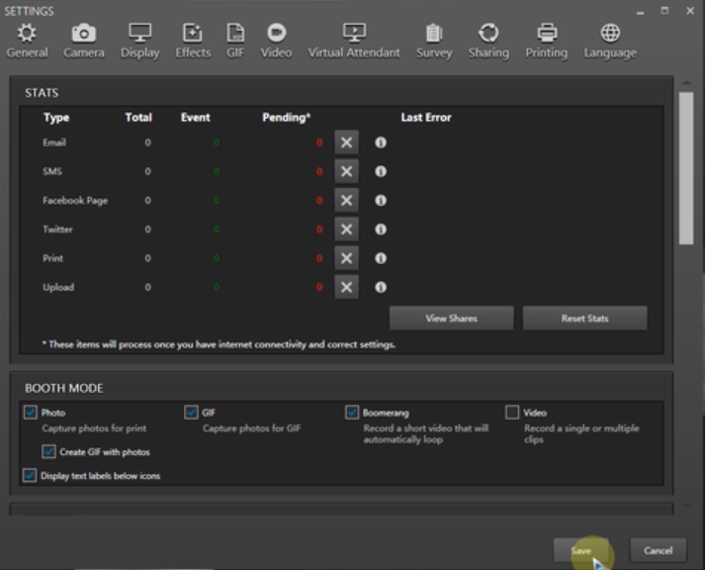
Task: Toggle the Boomerang checkbox
Action: tap(352, 413)
